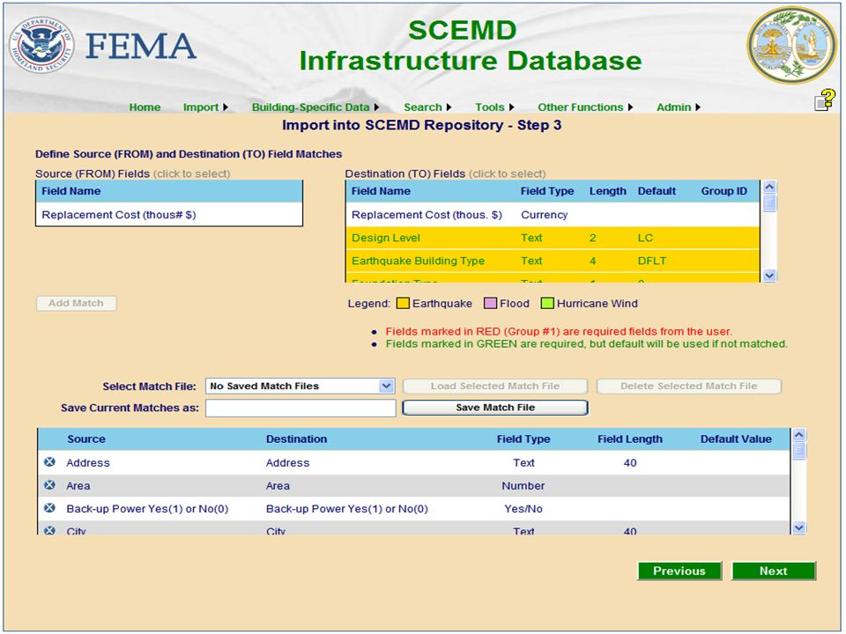Select the Design Level destination field
The height and width of the screenshot is (634, 846).
(552, 238)
